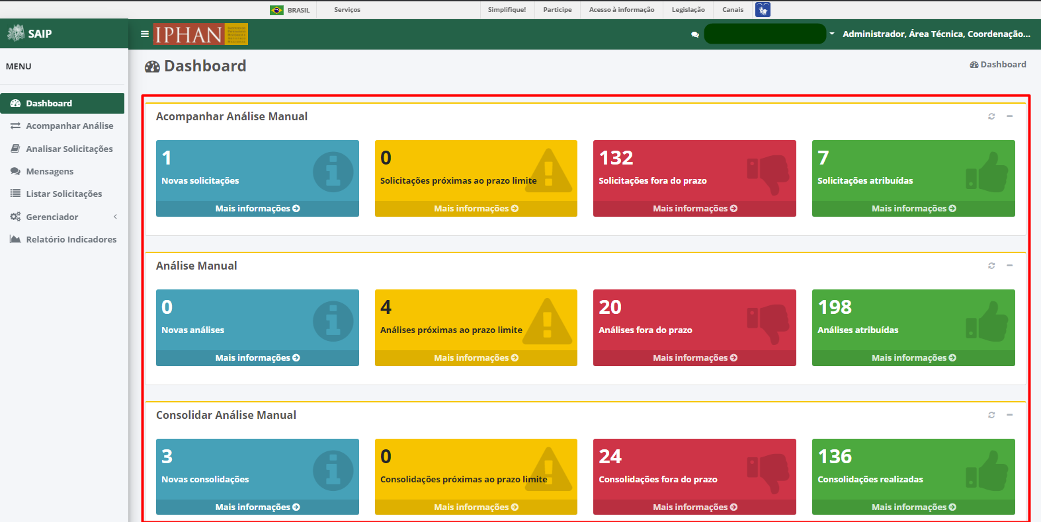Open Analisar Solicitações in sidebar
This screenshot has height=522, width=1041.
click(x=62, y=149)
